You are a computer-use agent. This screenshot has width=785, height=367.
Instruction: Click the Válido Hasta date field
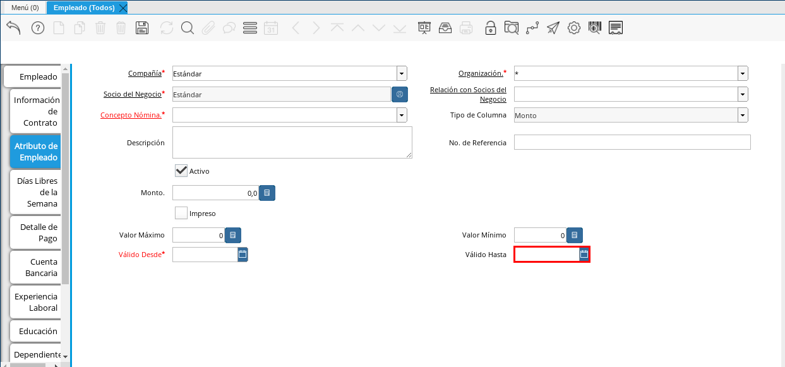pos(547,254)
